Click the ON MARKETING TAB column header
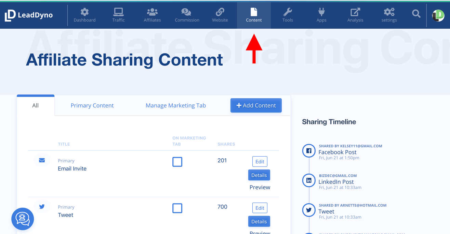This screenshot has width=450, height=234. [x=189, y=141]
